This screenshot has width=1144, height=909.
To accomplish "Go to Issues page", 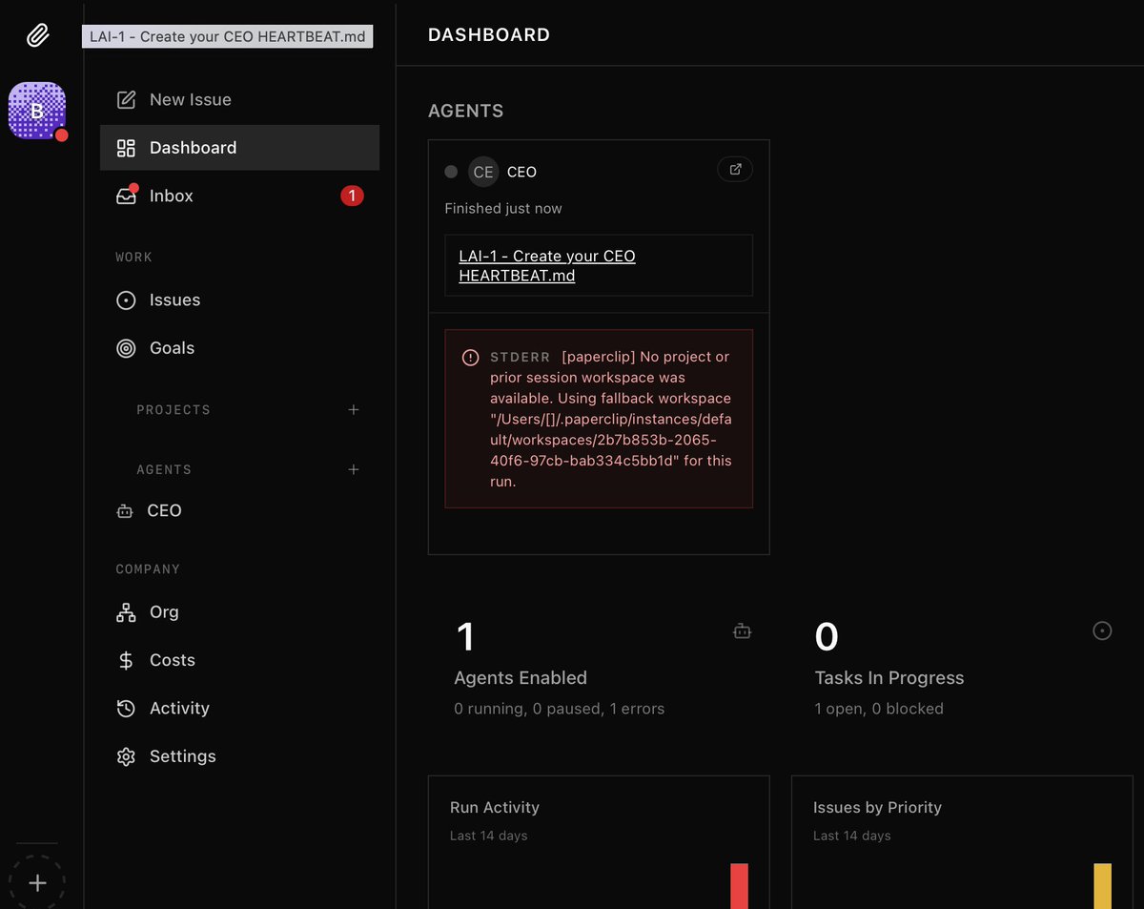I will (x=239, y=300).
